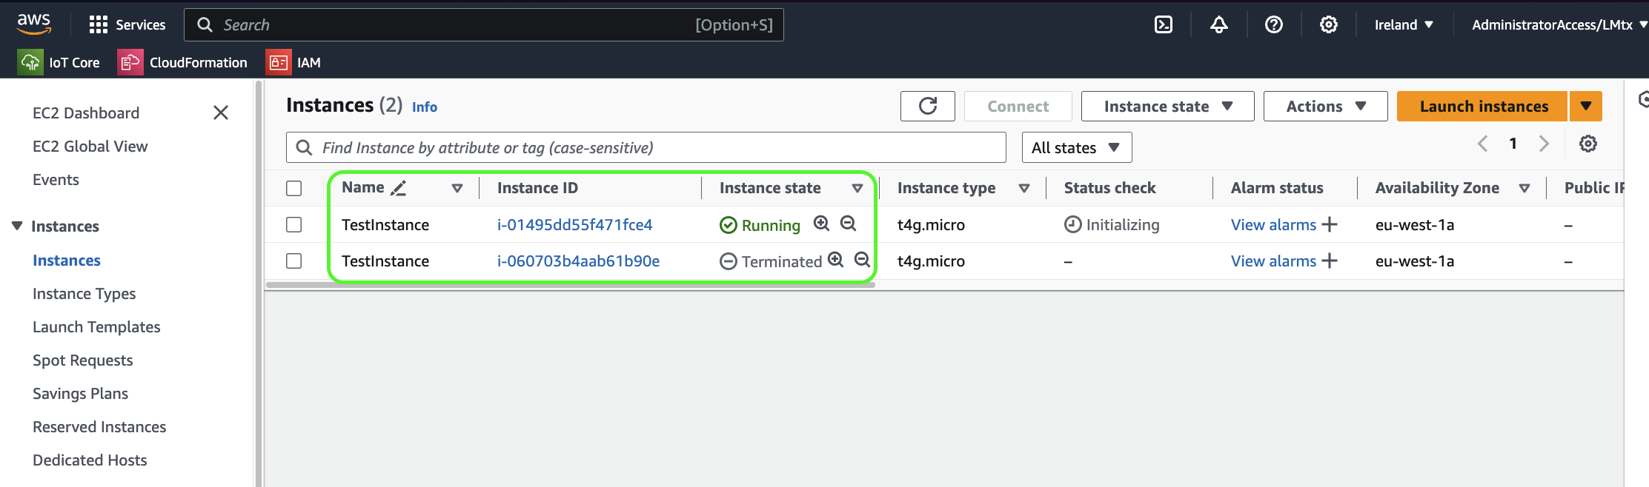Open instance ID i-01495dd55f471fce4 link
This screenshot has height=487, width=1649.
[x=574, y=224]
